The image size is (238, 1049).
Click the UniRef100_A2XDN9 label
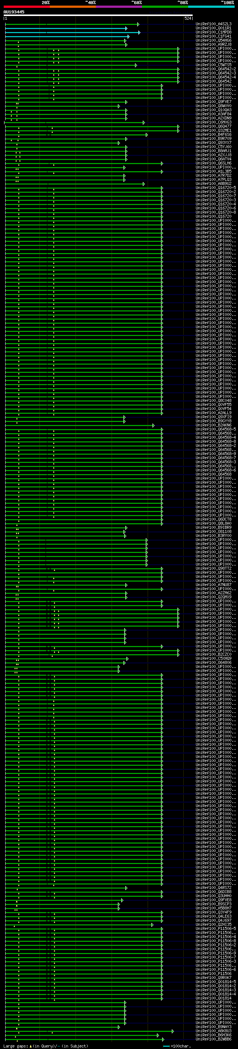213,118
